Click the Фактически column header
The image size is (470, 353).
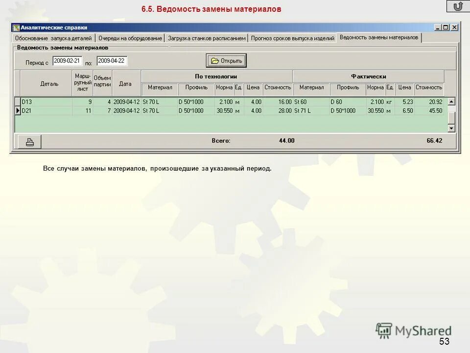click(x=368, y=75)
